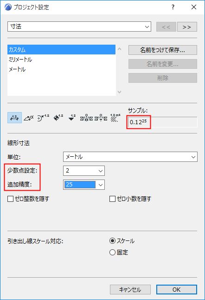
Task: Click the help question mark button
Action: 173,7
